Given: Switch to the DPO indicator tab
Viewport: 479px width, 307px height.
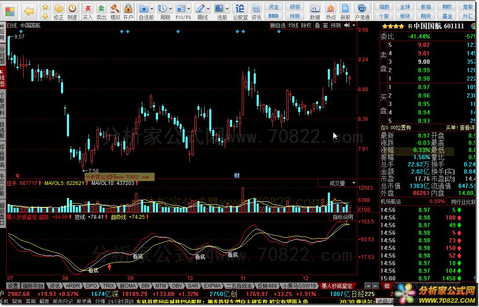Looking at the screenshot, I should tap(91, 286).
